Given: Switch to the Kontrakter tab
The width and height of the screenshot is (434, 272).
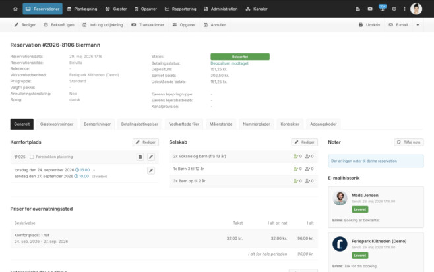Looking at the screenshot, I should tap(290, 124).
